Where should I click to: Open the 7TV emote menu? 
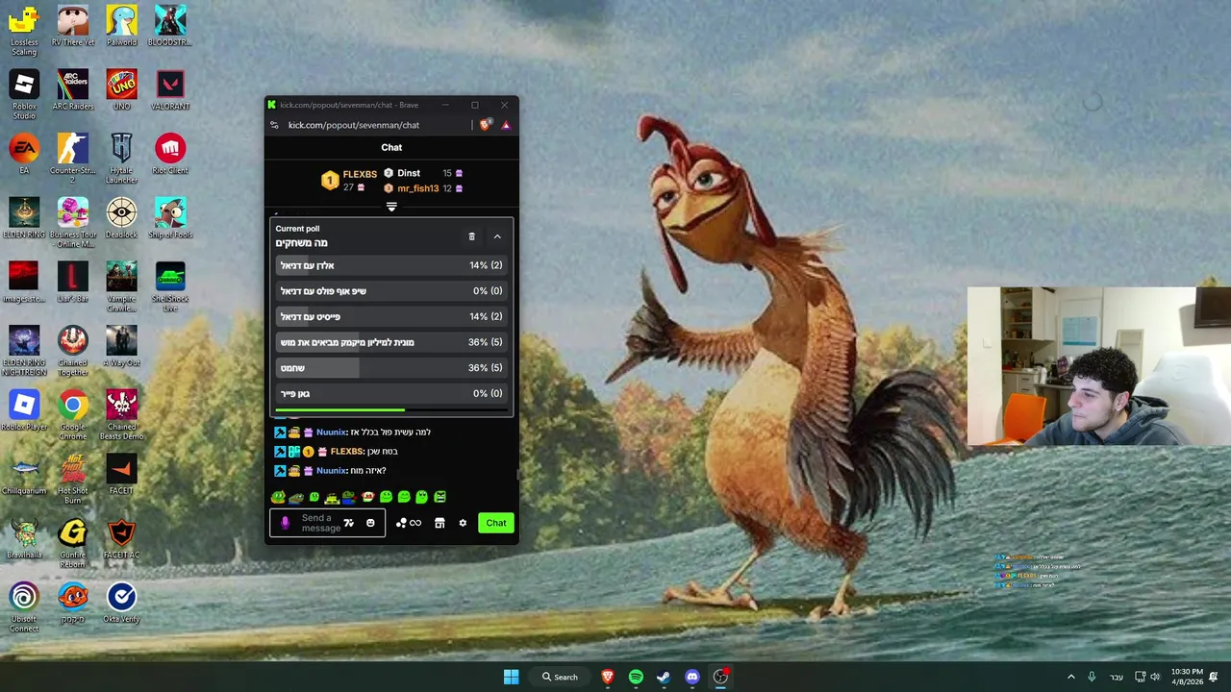[x=348, y=523]
